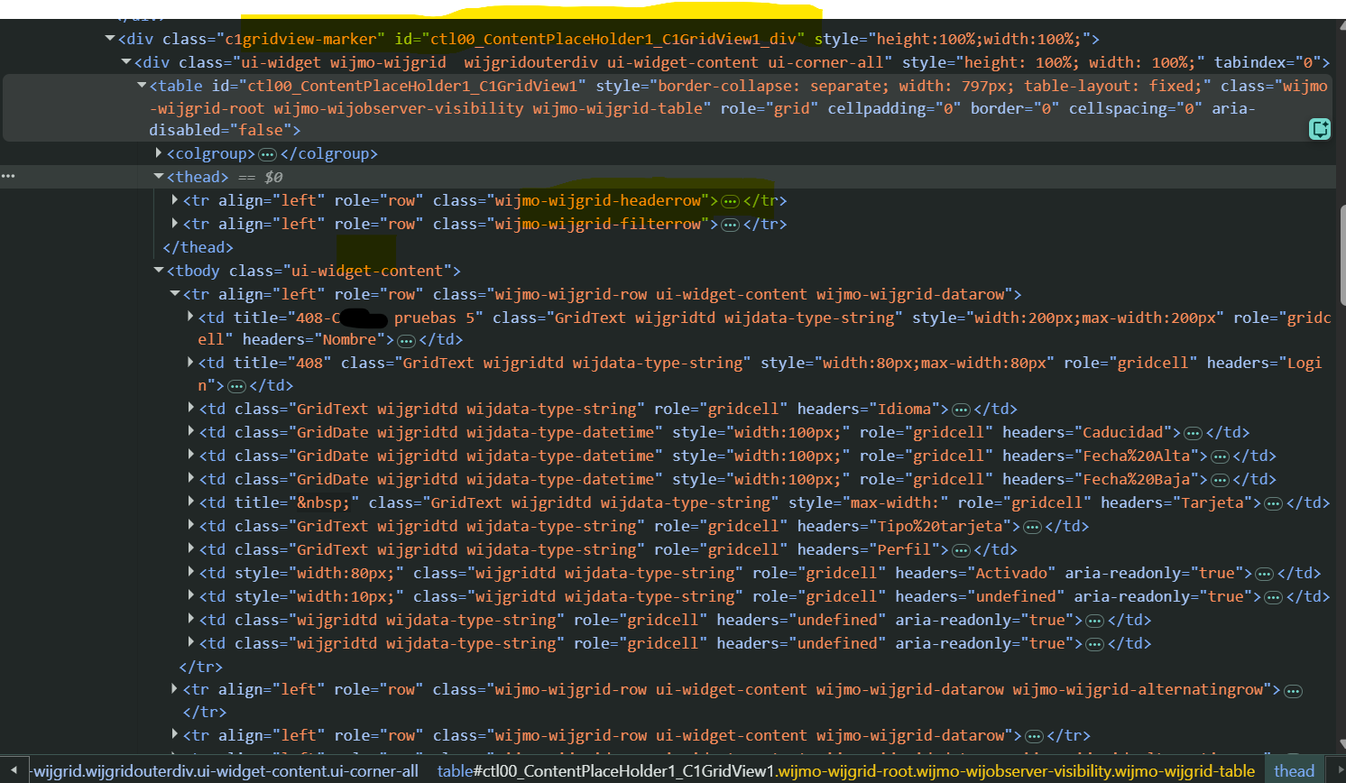Expand the td with title 408 Login
The height and width of the screenshot is (783, 1346).
(190, 362)
